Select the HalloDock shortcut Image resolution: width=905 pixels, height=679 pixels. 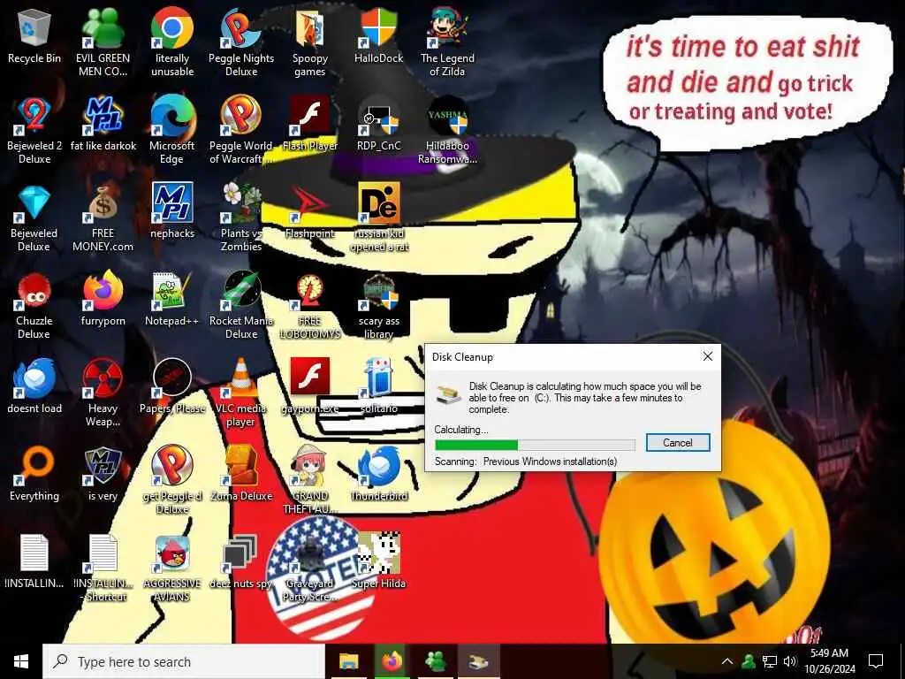pyautogui.click(x=378, y=29)
